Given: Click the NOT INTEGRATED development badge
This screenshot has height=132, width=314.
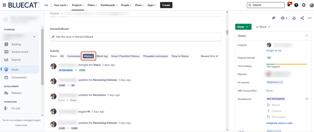Looking at the screenshot, I should tap(276, 99).
